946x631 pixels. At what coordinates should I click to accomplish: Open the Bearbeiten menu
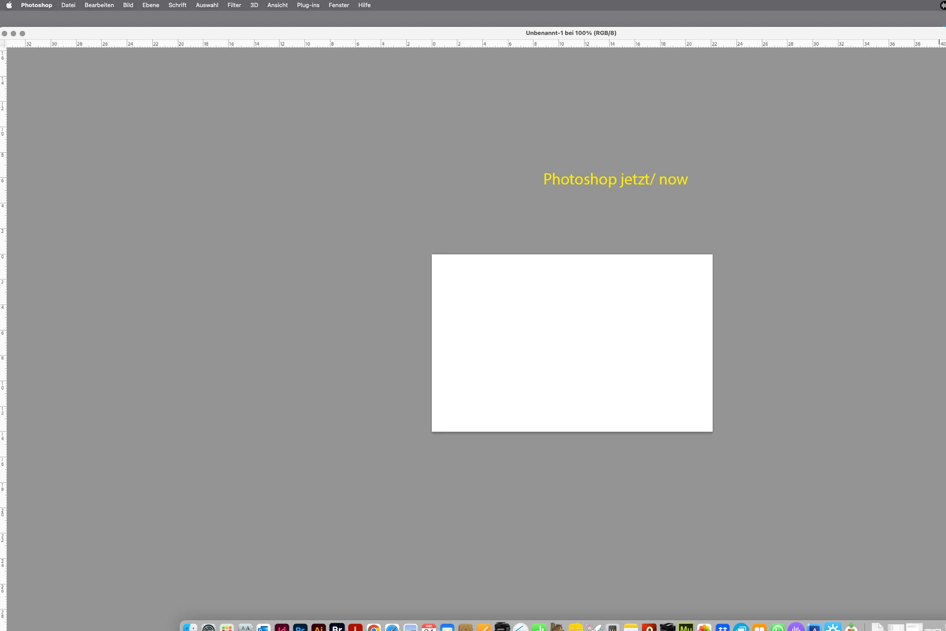point(99,5)
